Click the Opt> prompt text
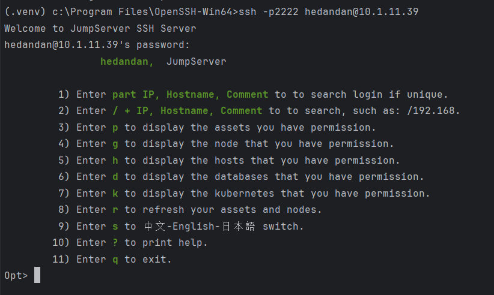The image size is (494, 295). point(16,276)
